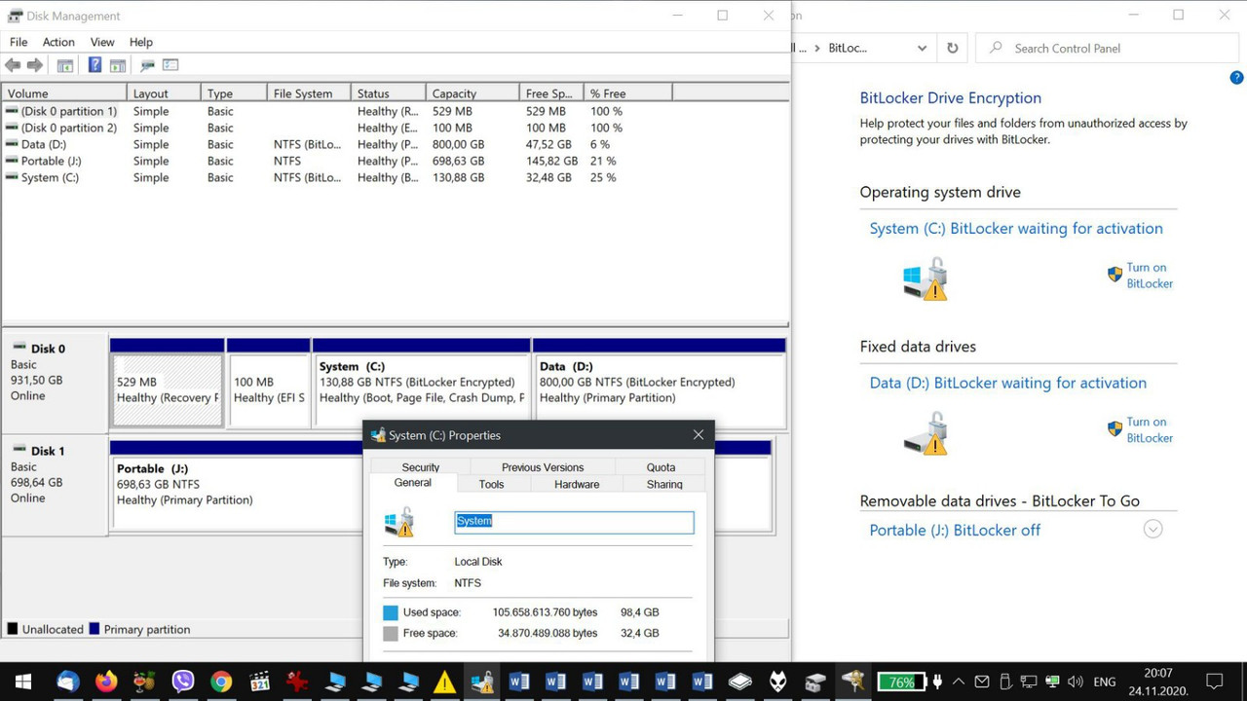Click the Data (D:) BitLocker waiting for activation link
The width and height of the screenshot is (1247, 701).
tap(1008, 384)
